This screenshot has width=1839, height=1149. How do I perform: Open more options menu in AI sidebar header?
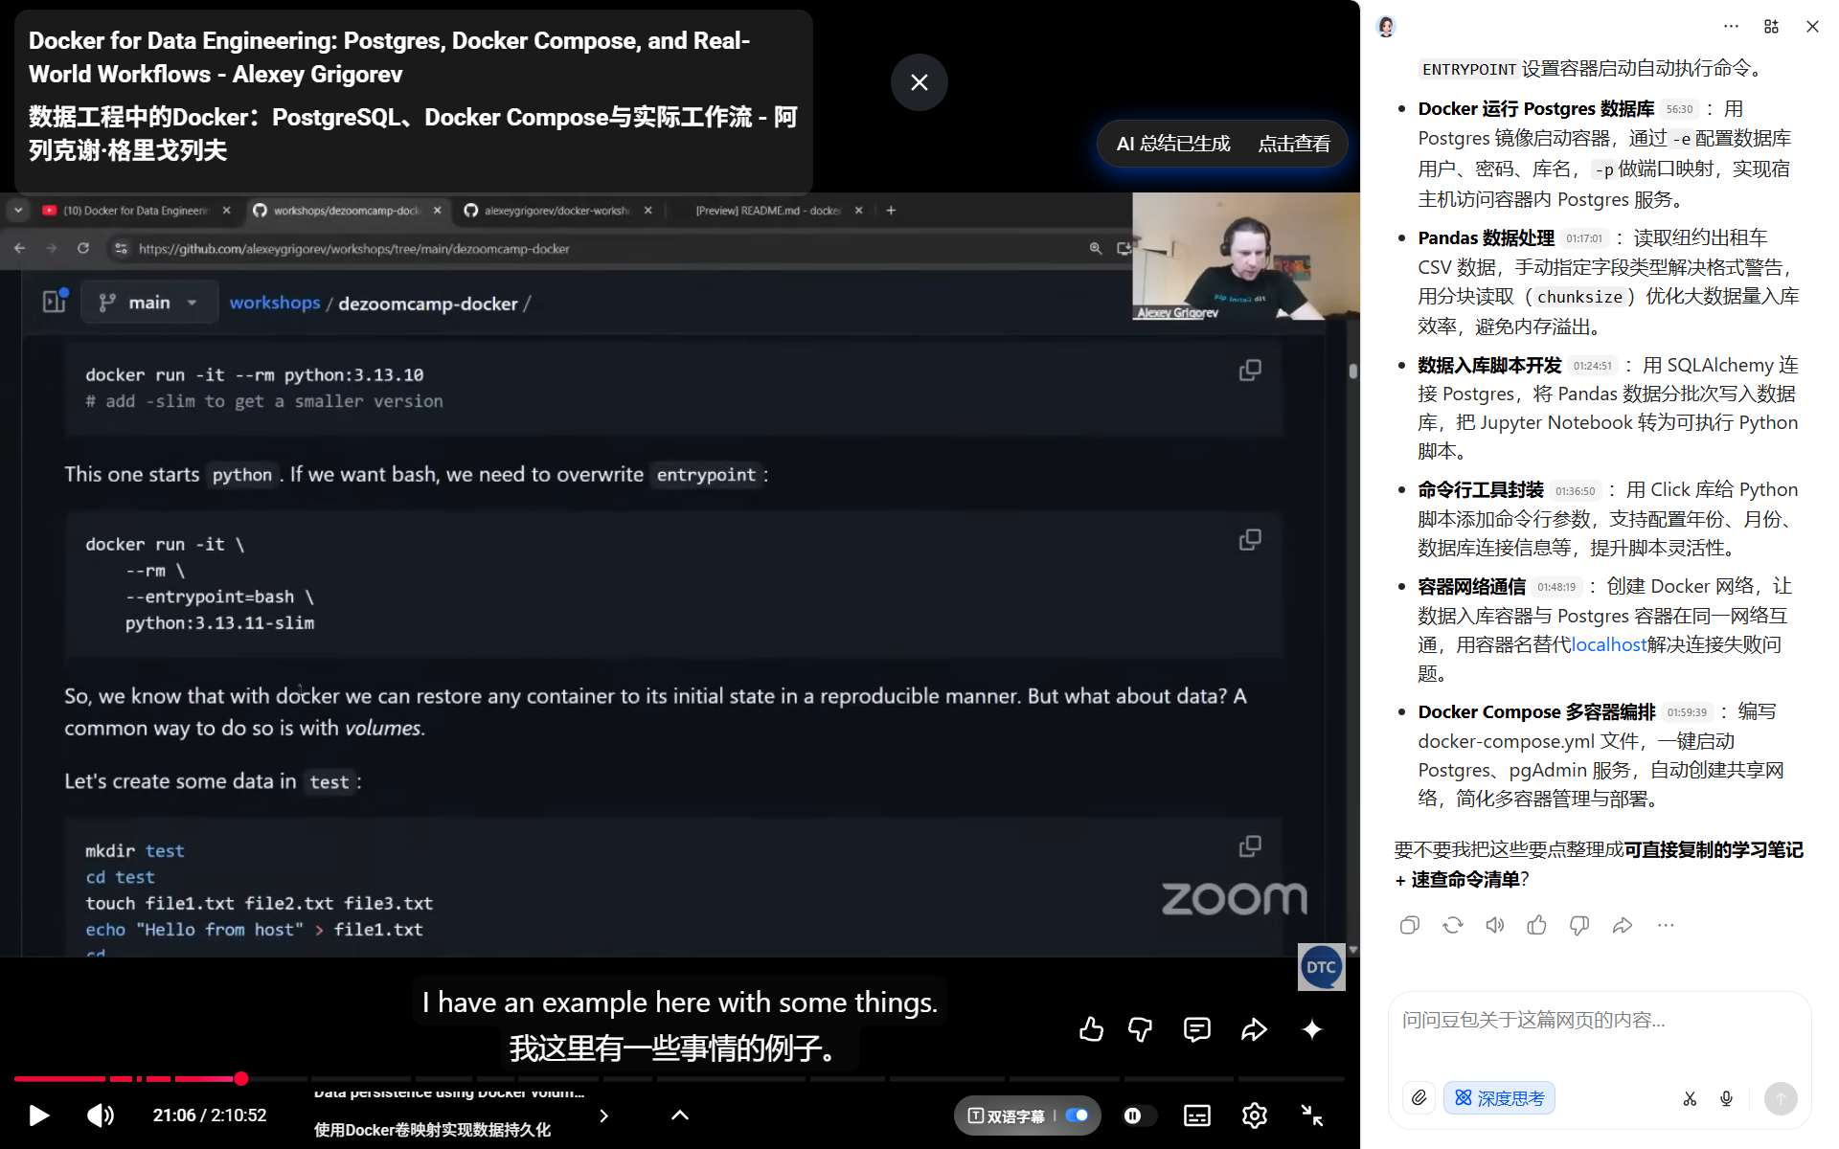click(x=1730, y=27)
